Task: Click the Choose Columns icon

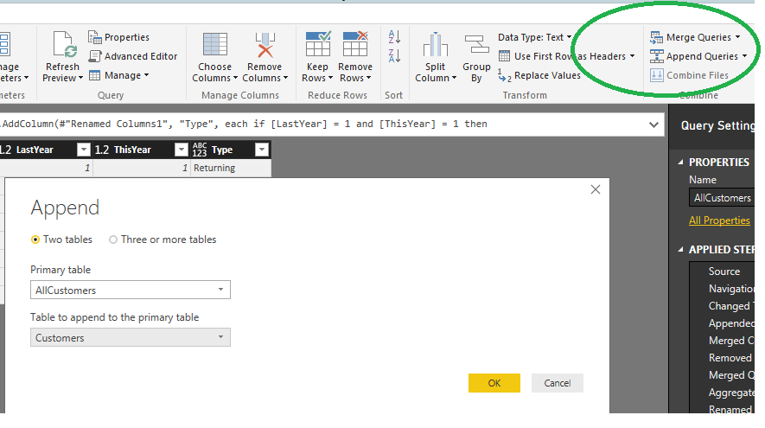Action: pyautogui.click(x=215, y=45)
